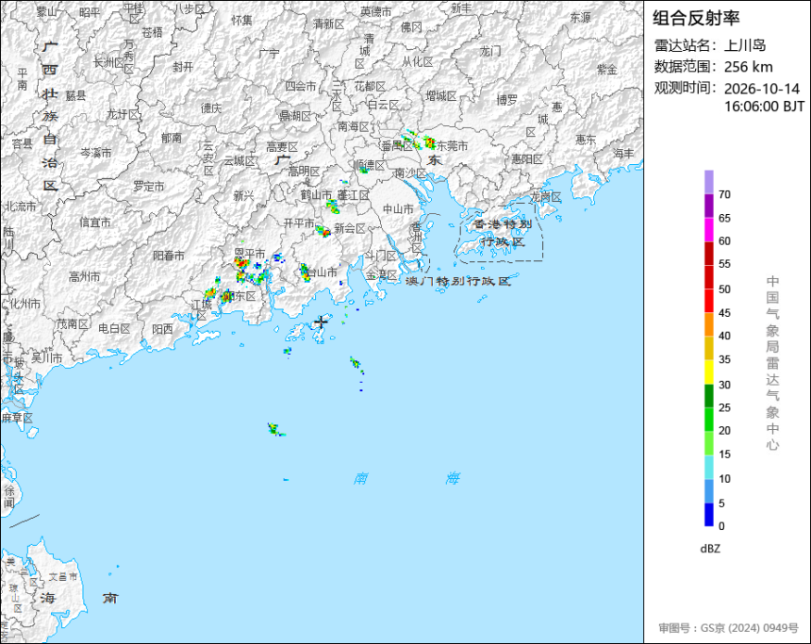Click the radar echo near 恩平市
The image size is (811, 644).
click(241, 263)
